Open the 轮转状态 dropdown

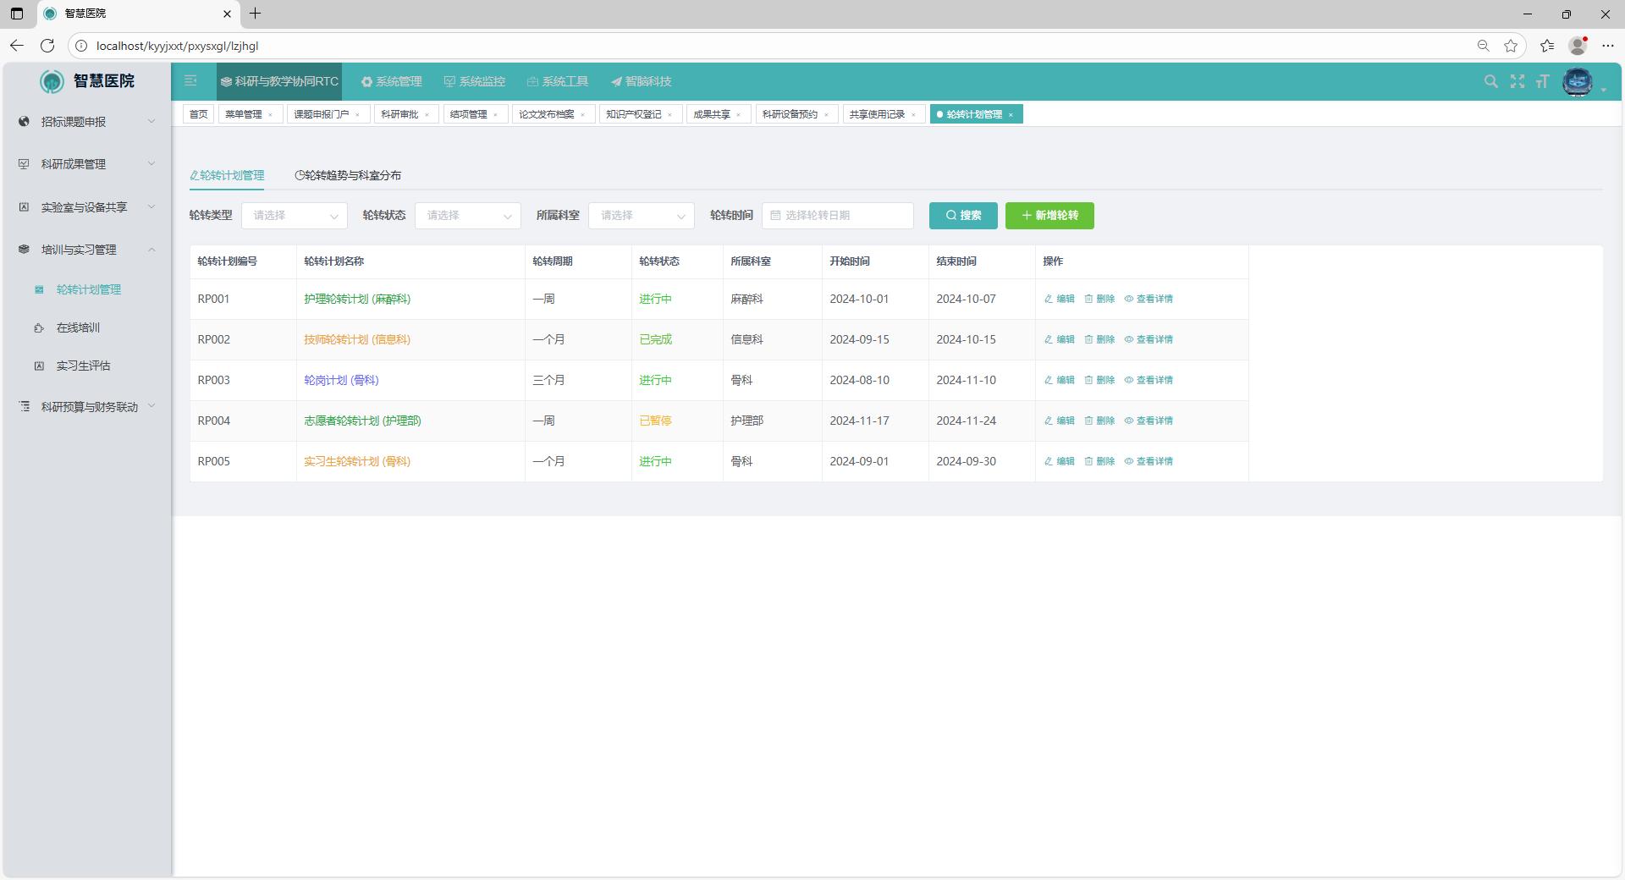pyautogui.click(x=467, y=216)
